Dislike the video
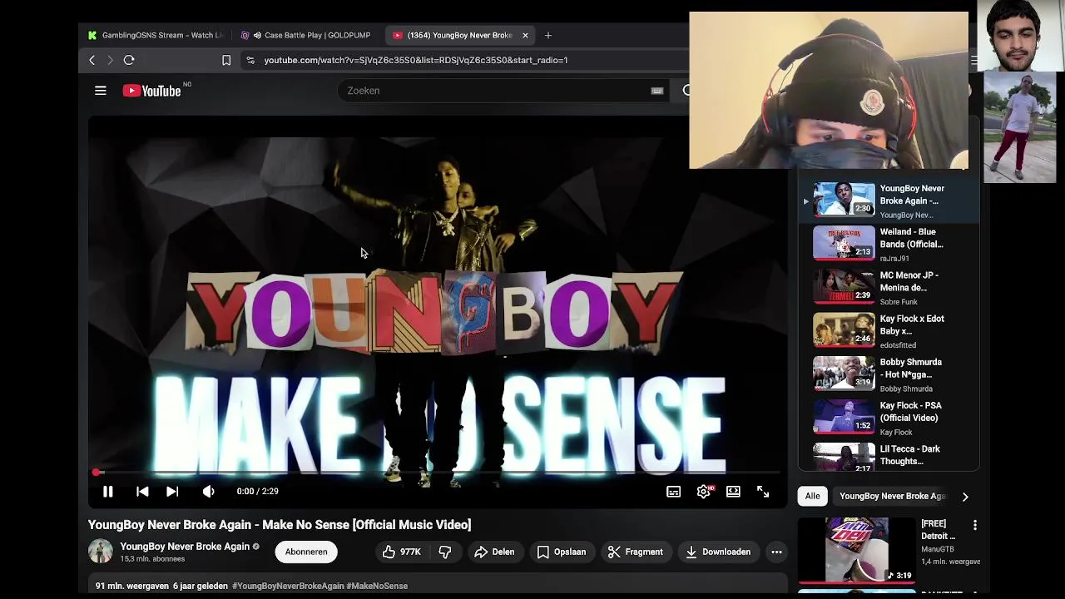Image resolution: width=1065 pixels, height=599 pixels. 445,552
